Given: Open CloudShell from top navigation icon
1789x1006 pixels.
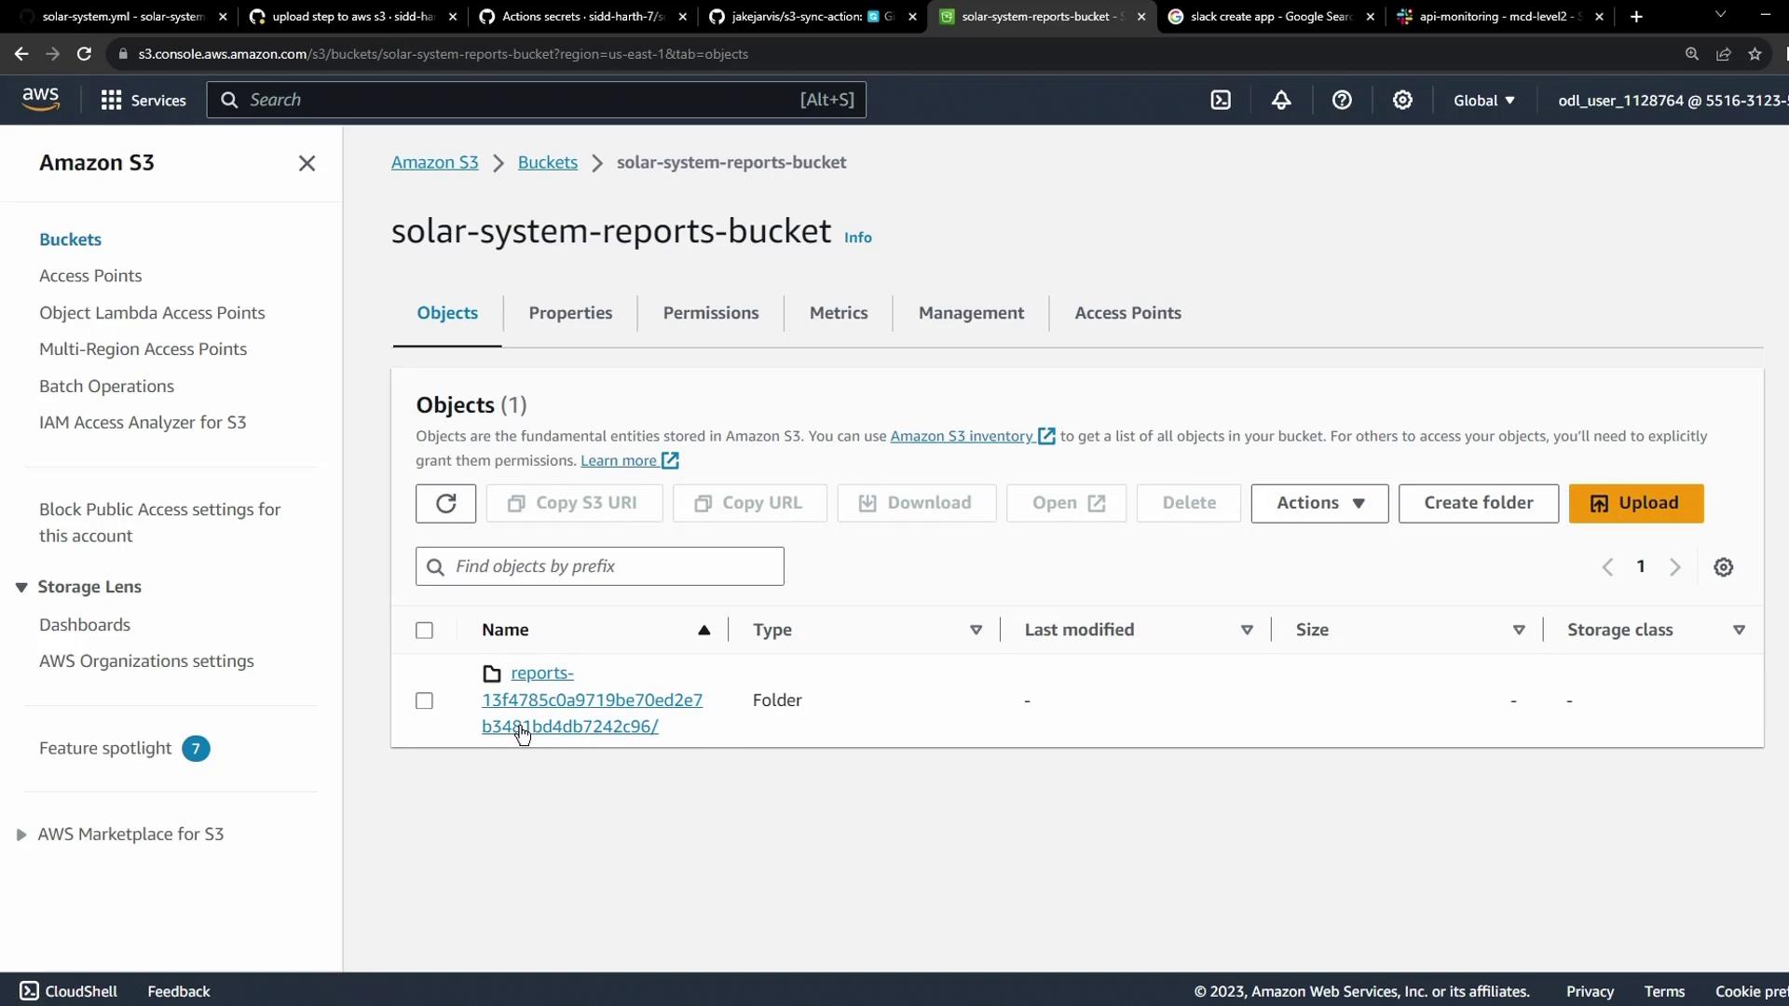Looking at the screenshot, I should (1221, 101).
